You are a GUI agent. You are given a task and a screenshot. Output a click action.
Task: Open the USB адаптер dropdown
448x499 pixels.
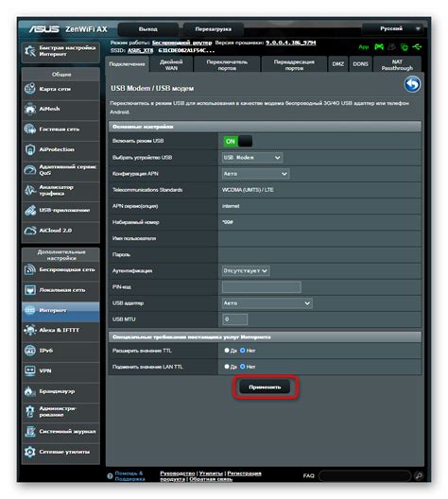coord(267,303)
